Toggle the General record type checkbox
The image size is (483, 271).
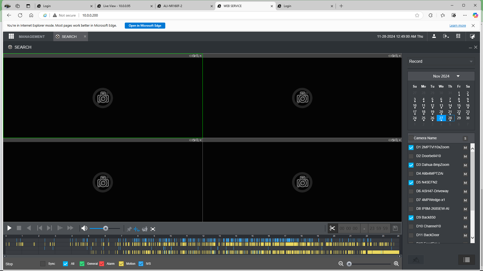point(82,264)
